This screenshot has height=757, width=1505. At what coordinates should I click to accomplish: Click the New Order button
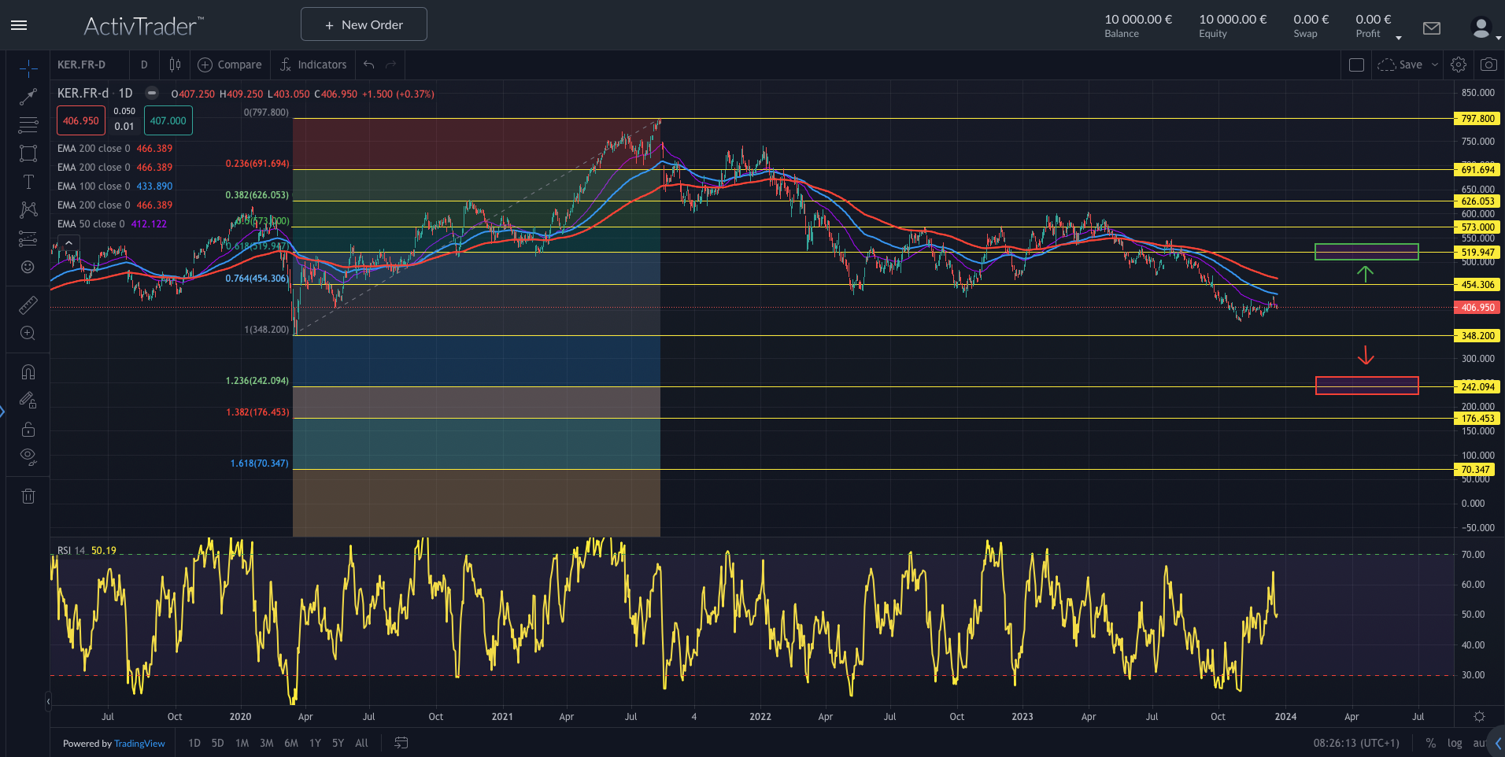coord(364,24)
